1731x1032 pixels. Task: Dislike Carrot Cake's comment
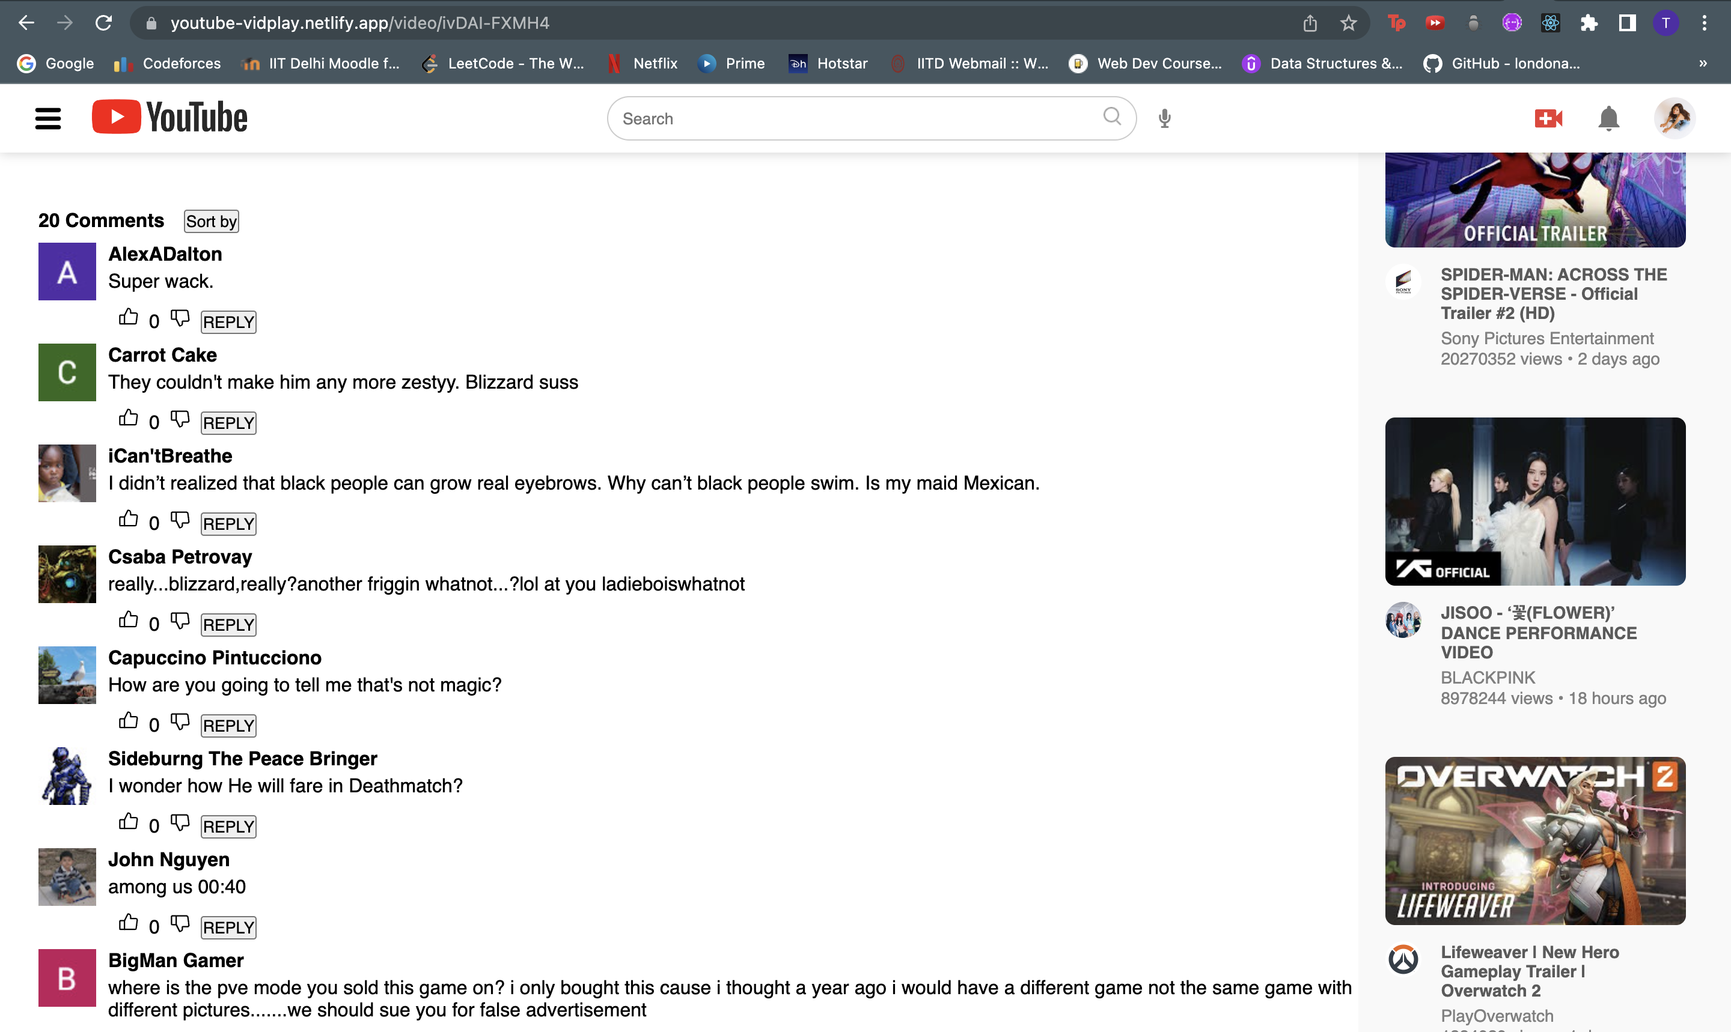(x=180, y=419)
